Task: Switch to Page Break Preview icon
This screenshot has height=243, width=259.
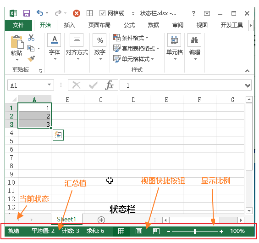Action: coord(156,231)
